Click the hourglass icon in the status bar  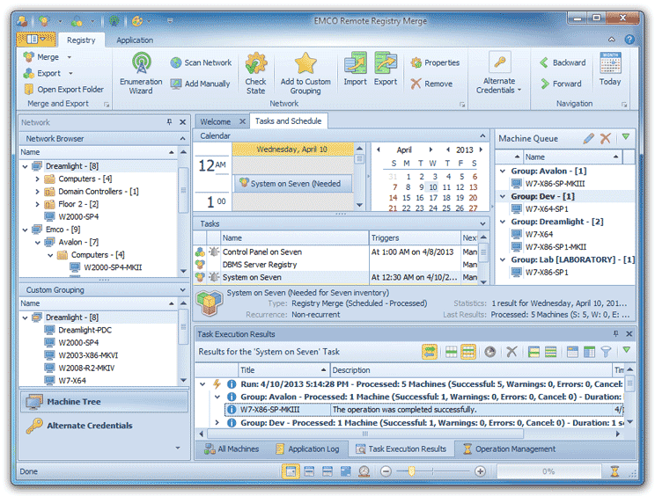click(x=615, y=471)
